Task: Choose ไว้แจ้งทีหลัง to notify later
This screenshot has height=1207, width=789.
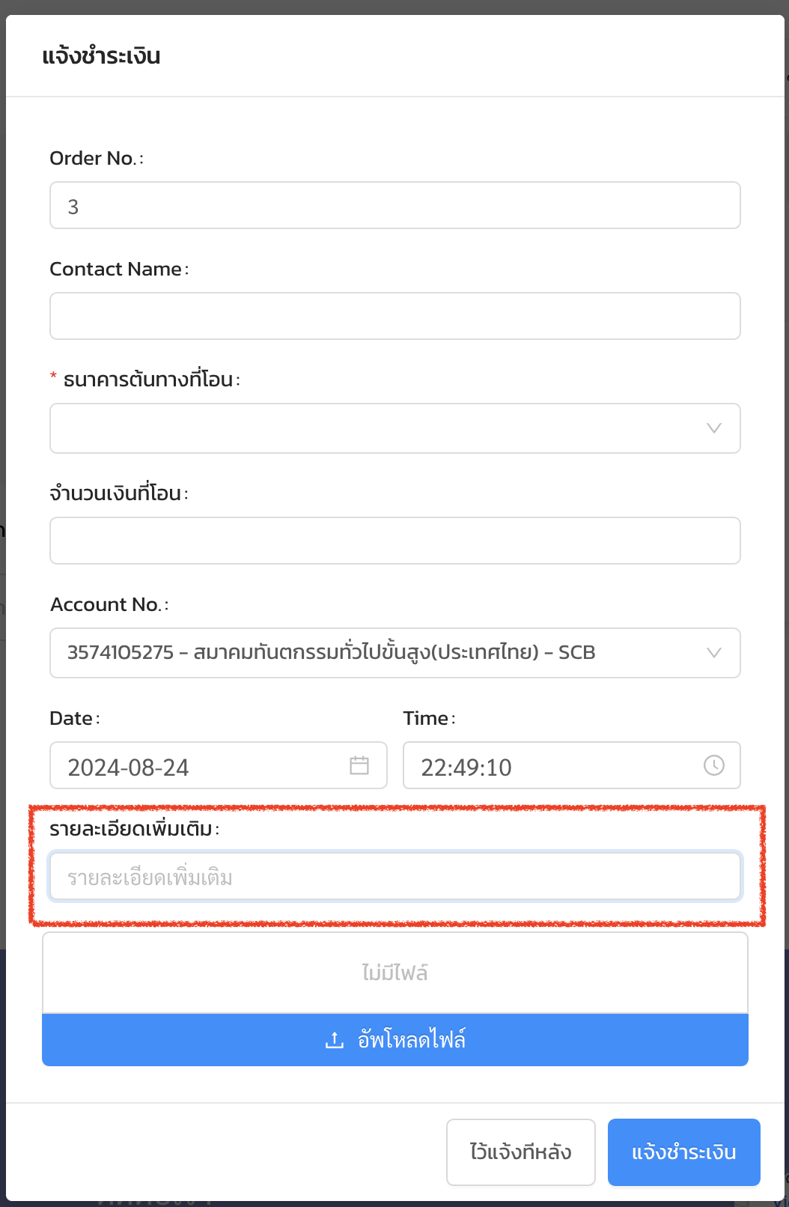Action: pos(521,1152)
